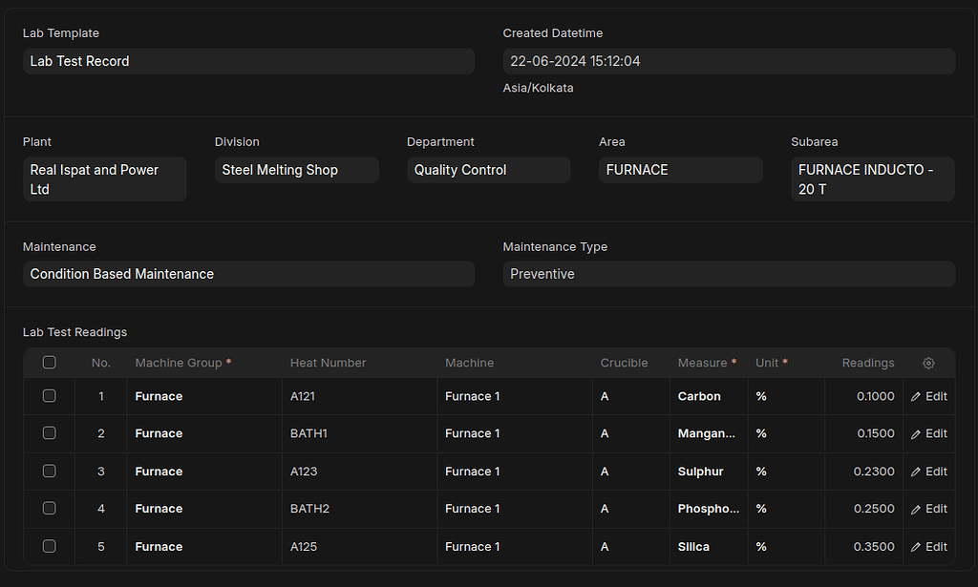Click the Lab Template field

coord(248,61)
